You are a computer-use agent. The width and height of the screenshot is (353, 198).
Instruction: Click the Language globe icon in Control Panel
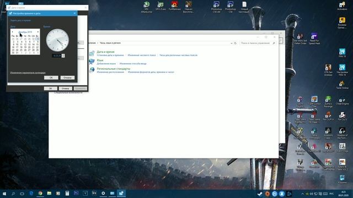pyautogui.click(x=92, y=62)
